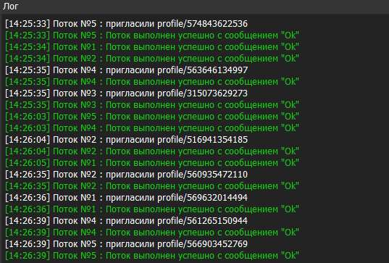Screen dimensions: 389x263
Task: Select 14:25:33 Поток №5 green success line
Action: [x=152, y=36]
